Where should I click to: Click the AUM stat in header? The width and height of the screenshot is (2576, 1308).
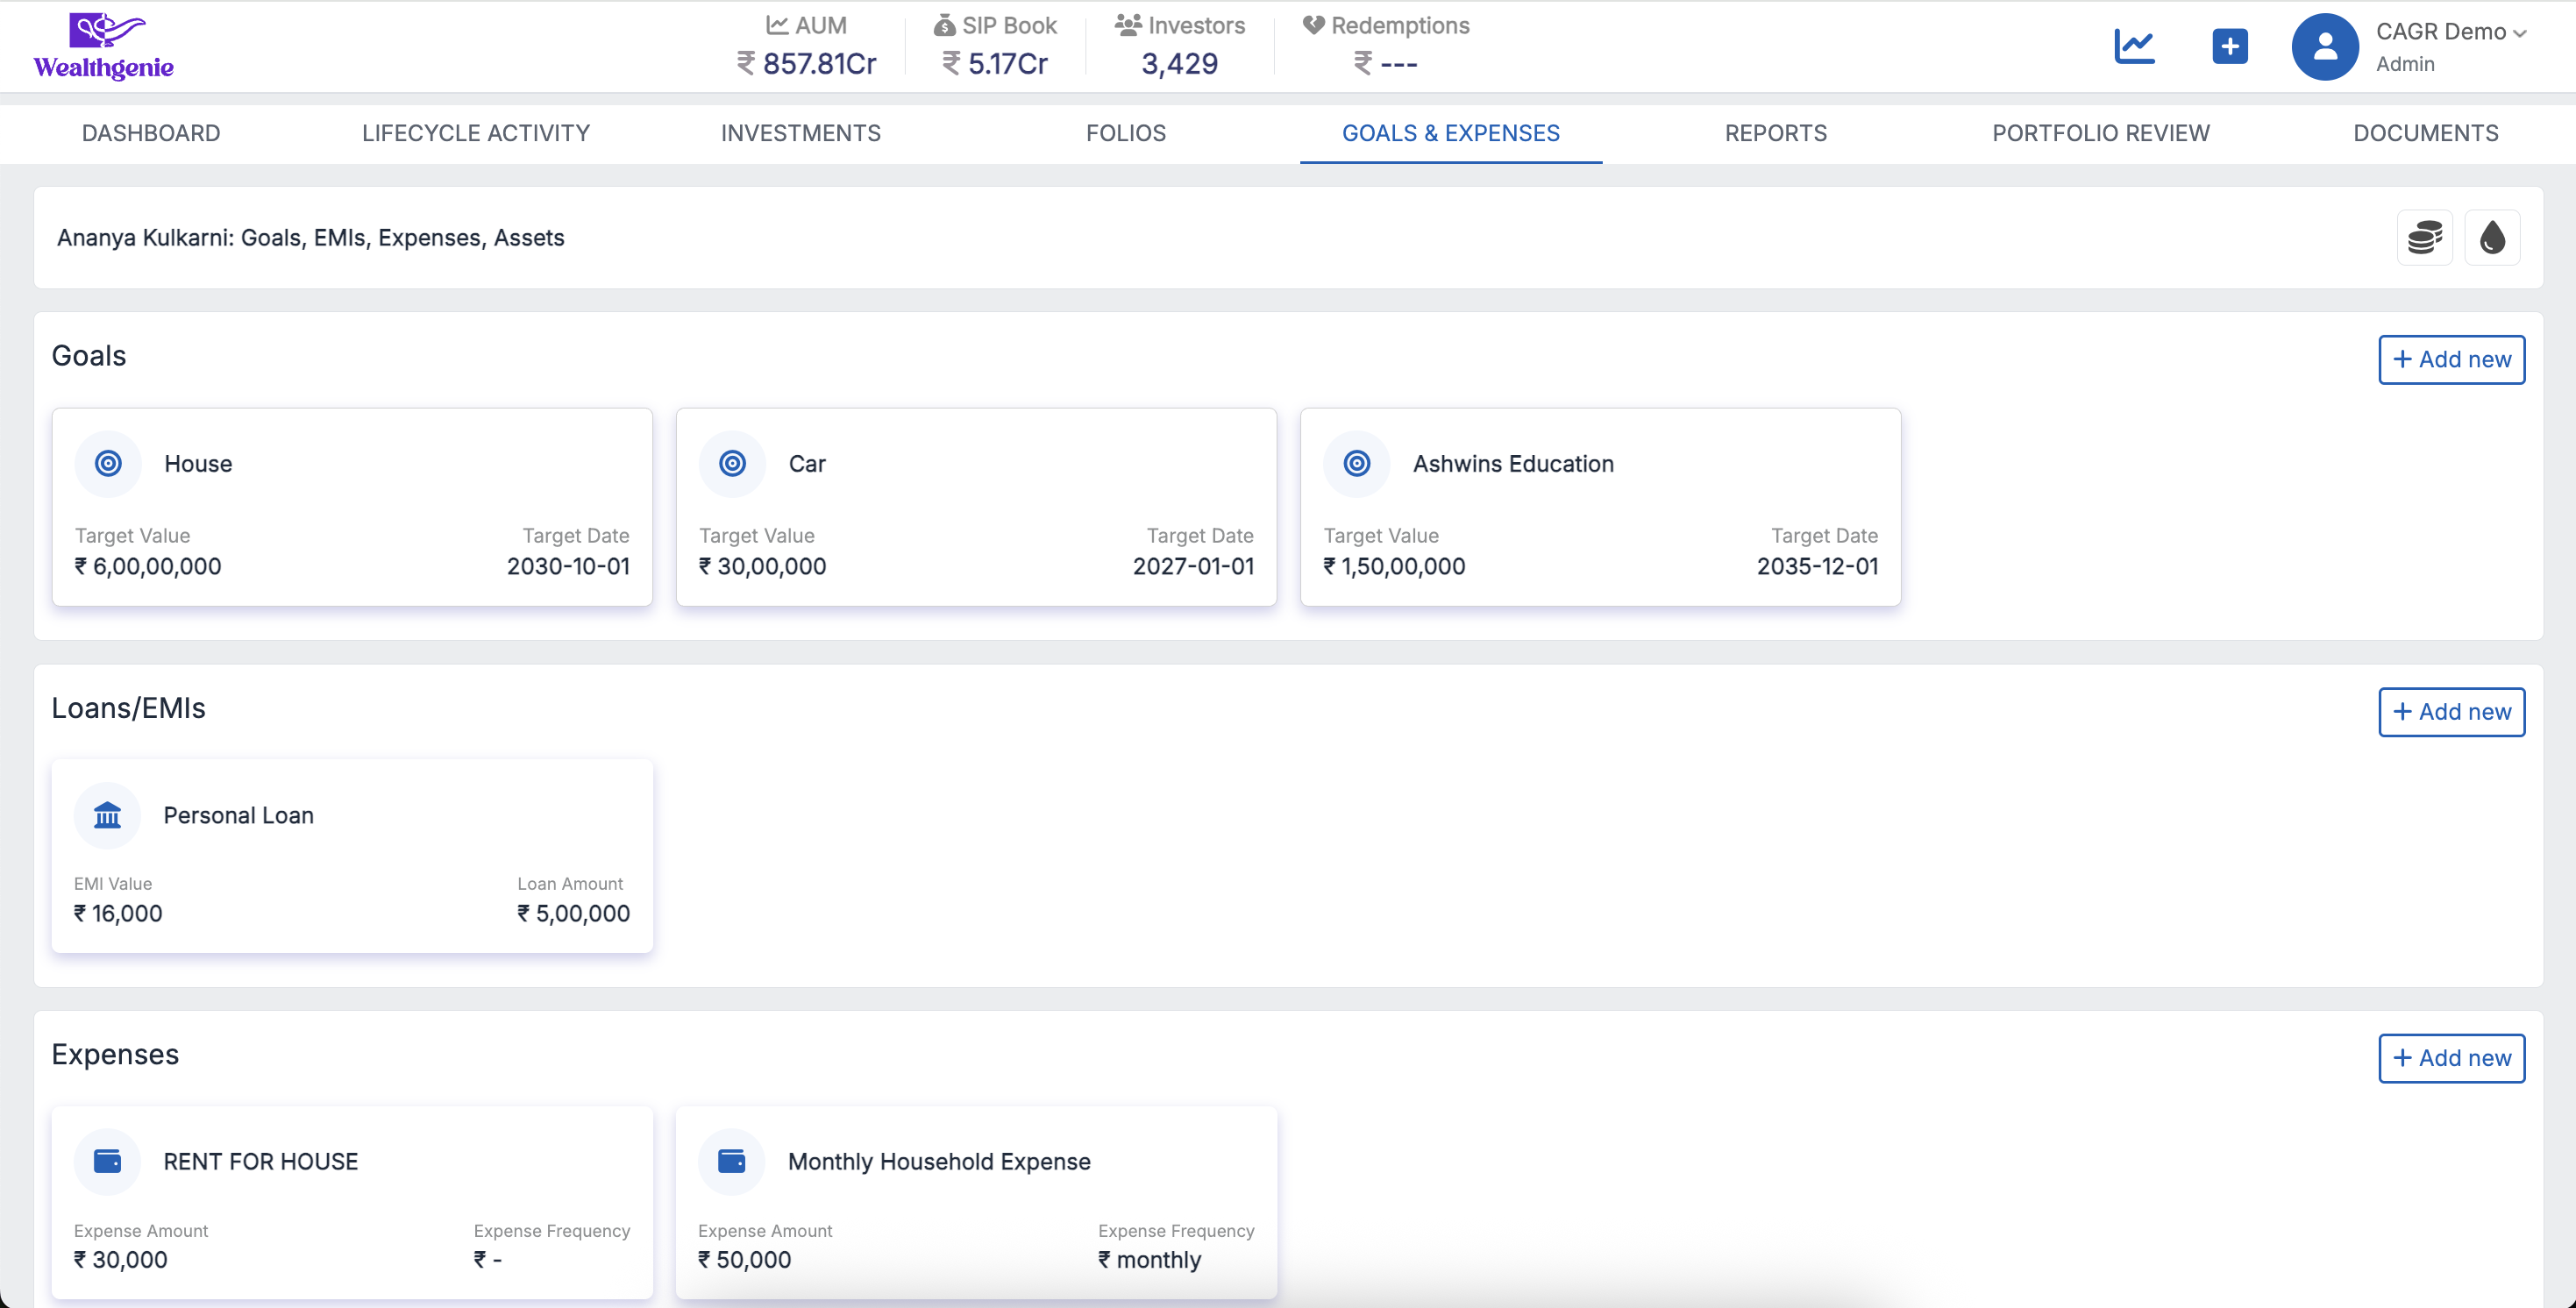[806, 46]
